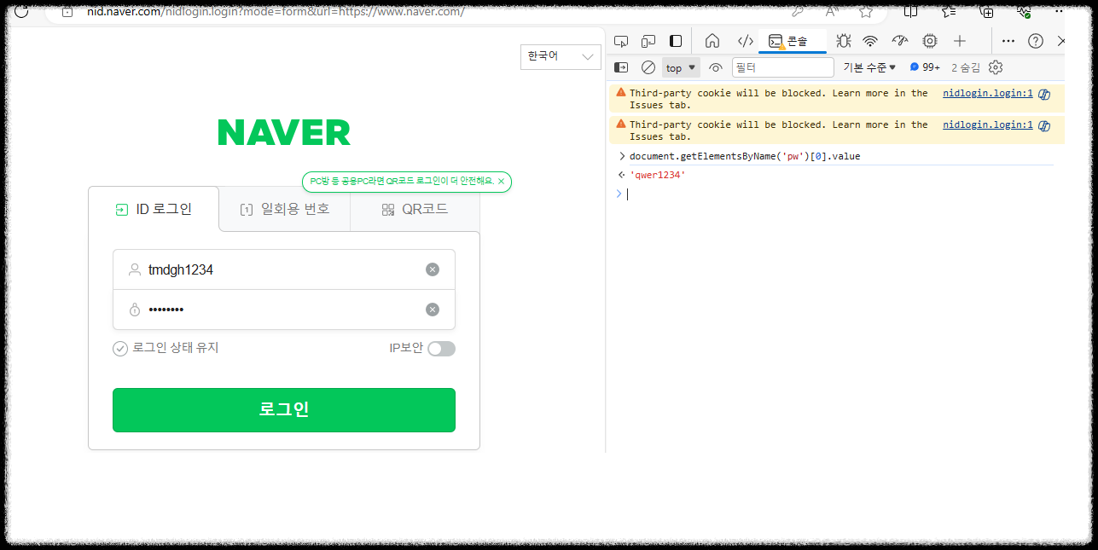Clear the password field with the x icon
The image size is (1098, 550).
tap(433, 310)
